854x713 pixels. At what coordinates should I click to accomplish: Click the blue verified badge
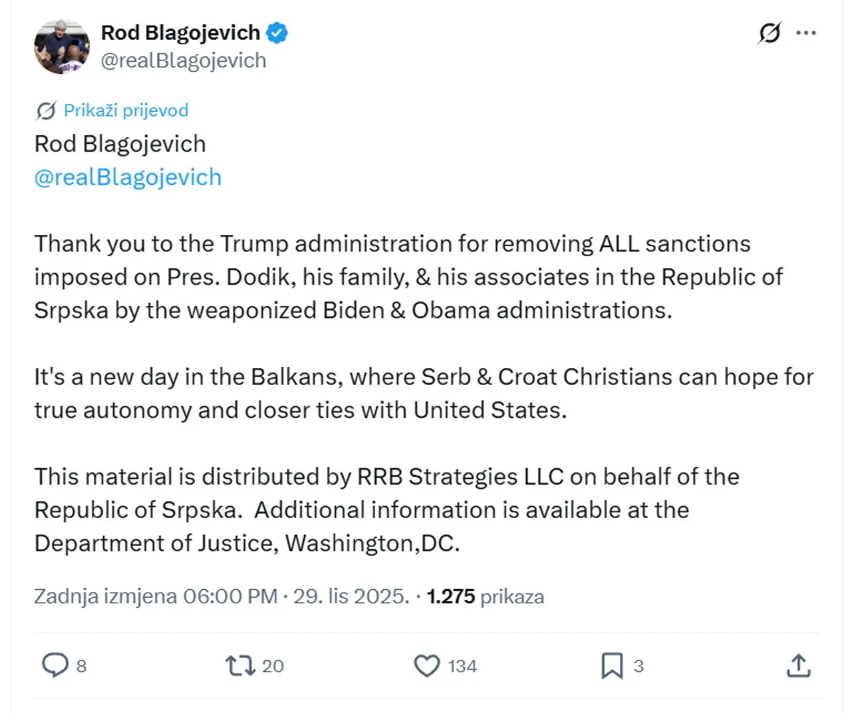coord(277,33)
